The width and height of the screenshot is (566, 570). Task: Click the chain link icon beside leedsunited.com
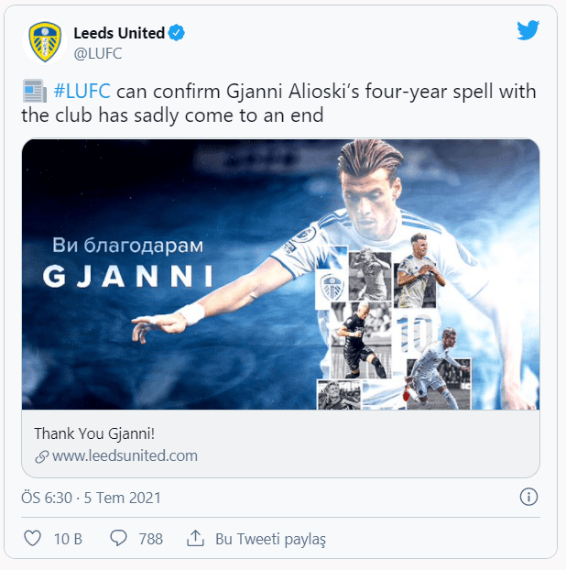pos(41,456)
